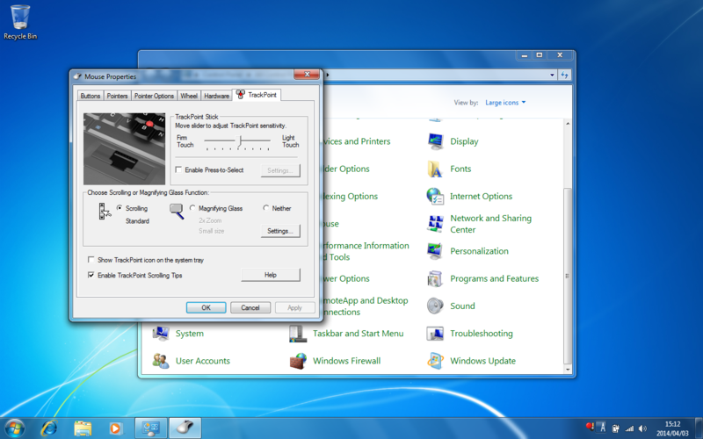Switch to the Pointers tab

click(x=118, y=96)
